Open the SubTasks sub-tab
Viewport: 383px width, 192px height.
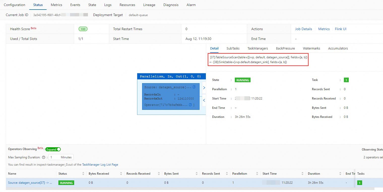233,48
